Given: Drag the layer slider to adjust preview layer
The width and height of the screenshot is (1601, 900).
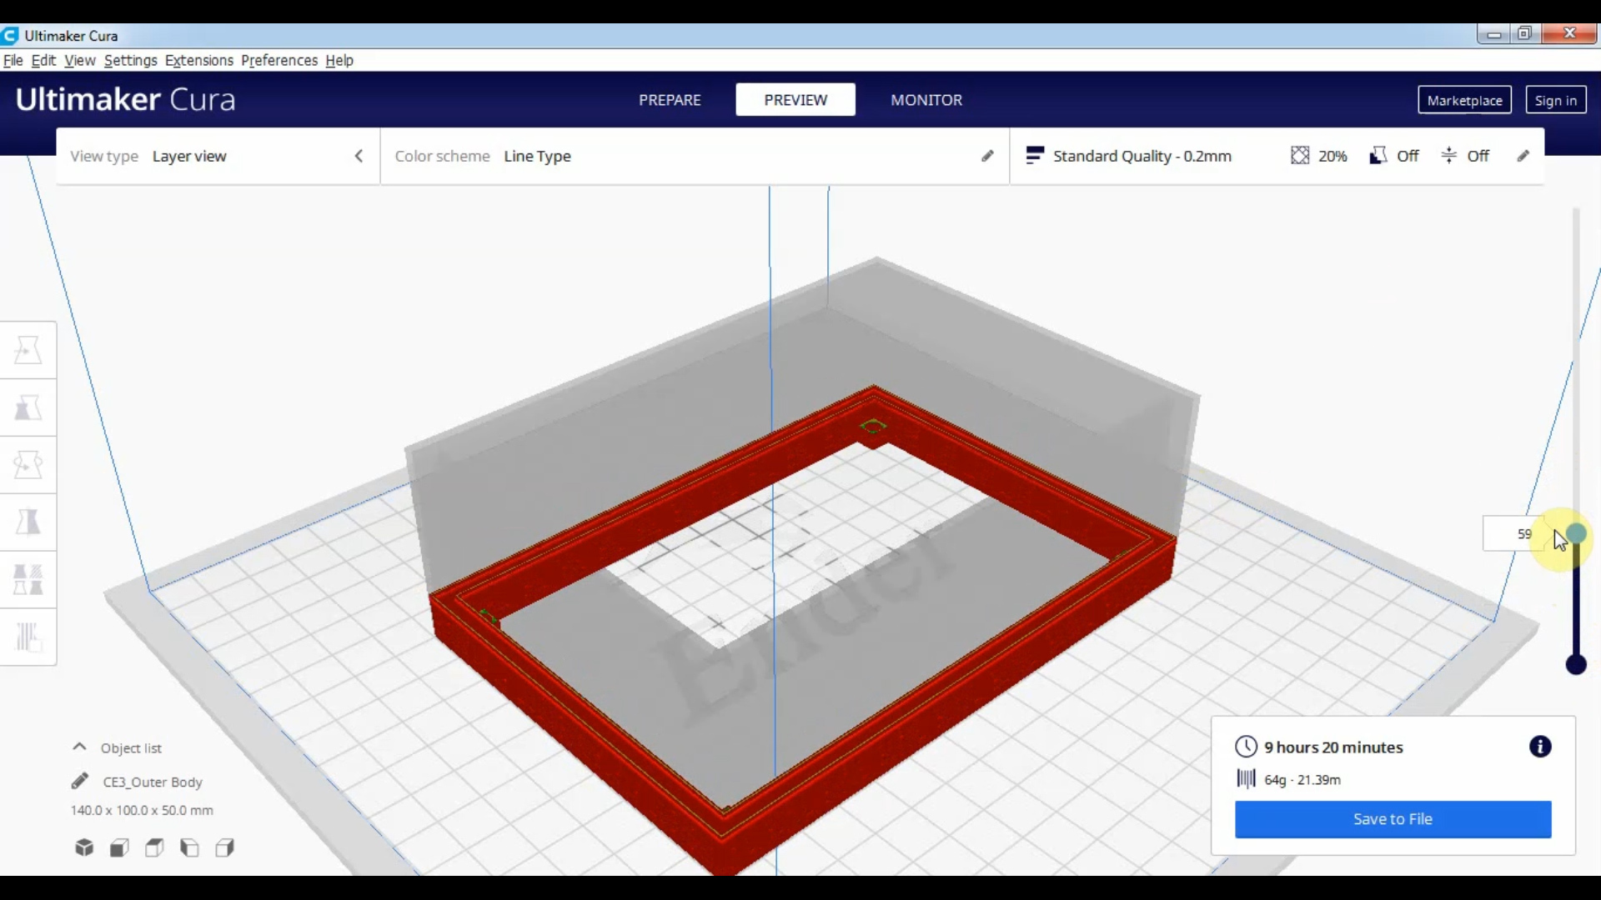Looking at the screenshot, I should (x=1574, y=533).
